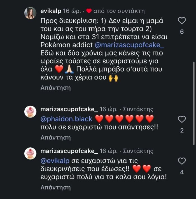The image size is (196, 199).
Task: Like evikalp's comment with the heart icon
Action: 182,21
